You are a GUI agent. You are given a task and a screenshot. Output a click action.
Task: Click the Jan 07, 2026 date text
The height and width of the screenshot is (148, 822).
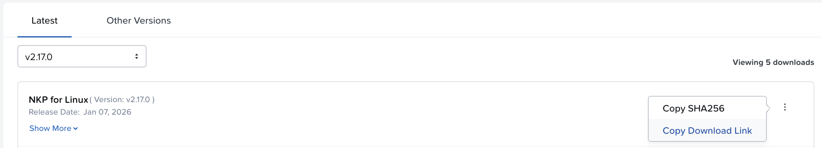(107, 112)
